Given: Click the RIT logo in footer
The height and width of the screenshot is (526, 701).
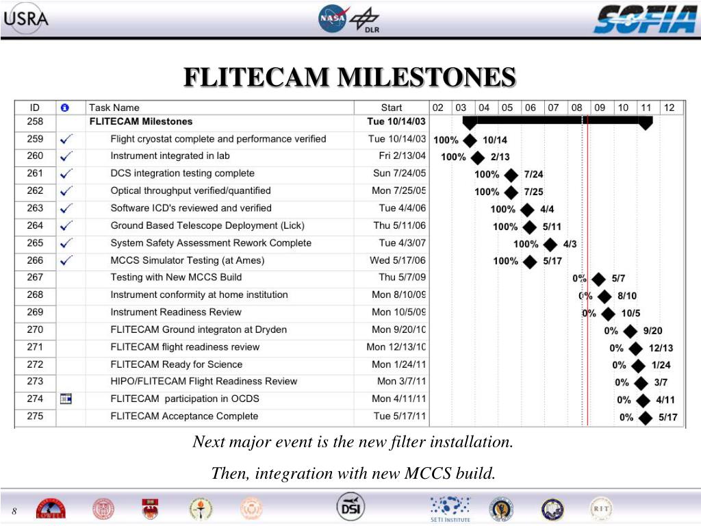Looking at the screenshot, I should 601,509.
